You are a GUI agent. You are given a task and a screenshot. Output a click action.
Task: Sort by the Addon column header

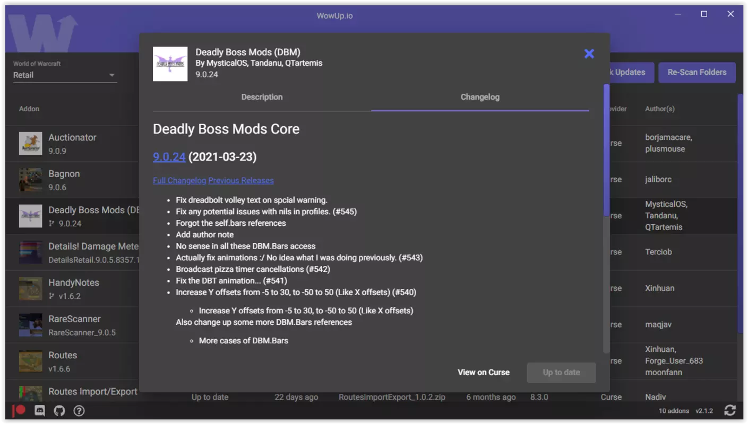point(29,109)
